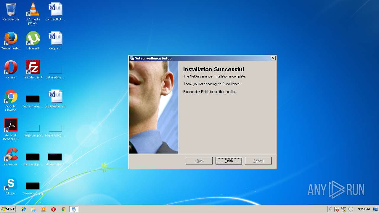Show hidden system tray icons

click(x=330, y=209)
